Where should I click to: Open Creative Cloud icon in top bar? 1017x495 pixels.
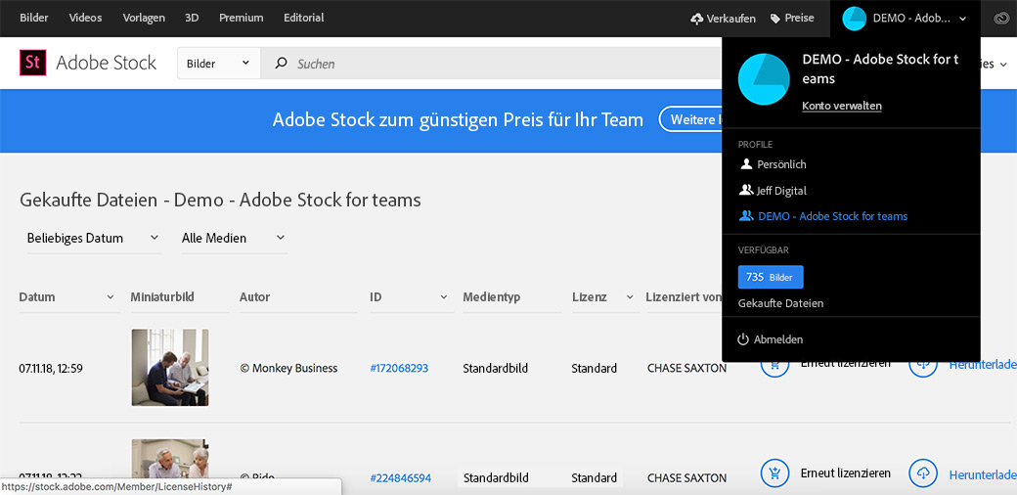(x=1000, y=19)
